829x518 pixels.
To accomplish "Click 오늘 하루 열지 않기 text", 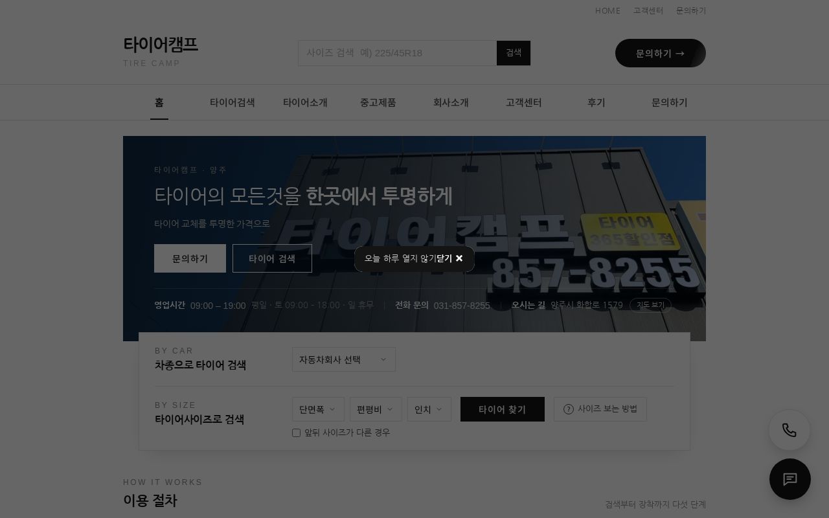I will click(x=400, y=258).
